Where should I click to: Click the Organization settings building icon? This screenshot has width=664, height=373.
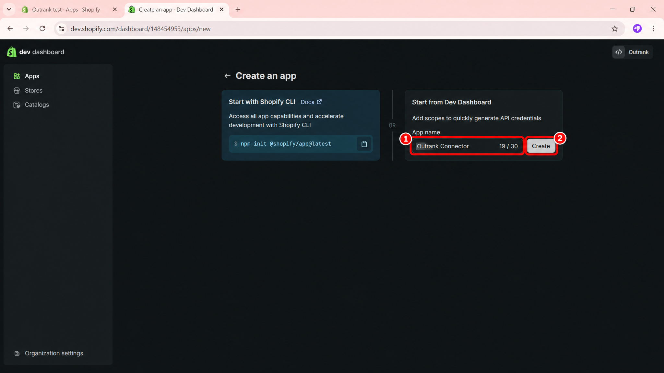17,353
